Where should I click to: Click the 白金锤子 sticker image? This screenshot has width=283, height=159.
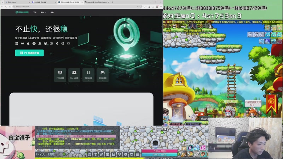tap(17, 142)
